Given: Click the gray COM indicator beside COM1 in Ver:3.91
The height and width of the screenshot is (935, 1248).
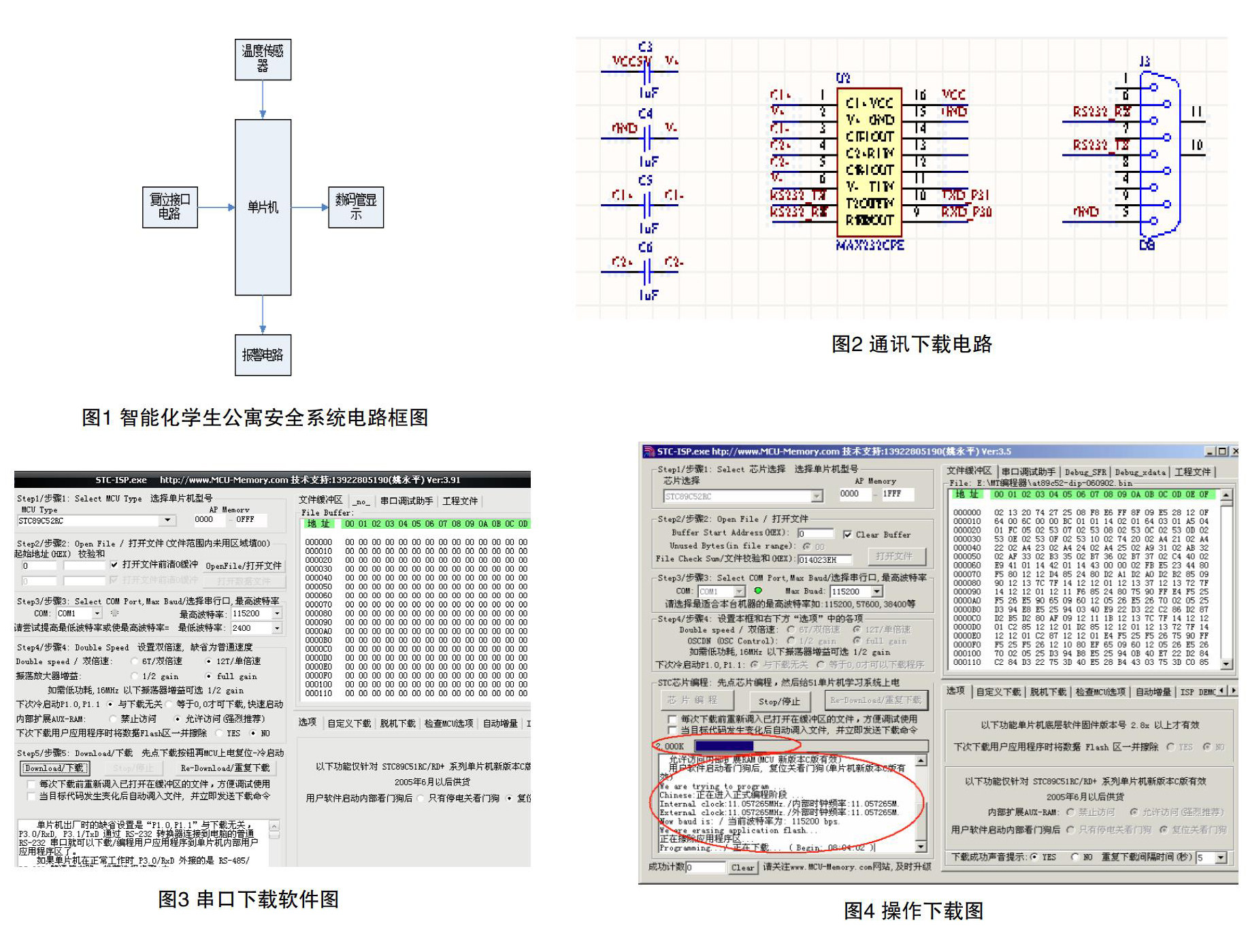Looking at the screenshot, I should [x=114, y=613].
